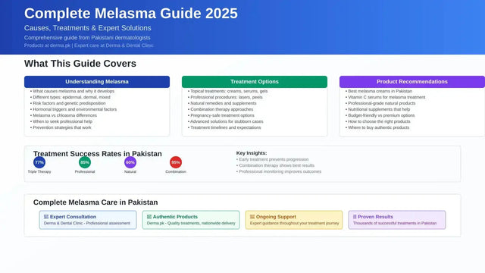Click the Expert Consultation card icon
This screenshot has width=485, height=273.
point(46,217)
